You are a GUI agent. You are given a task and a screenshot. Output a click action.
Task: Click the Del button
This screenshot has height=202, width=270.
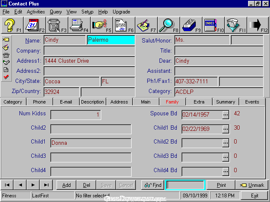point(86,185)
